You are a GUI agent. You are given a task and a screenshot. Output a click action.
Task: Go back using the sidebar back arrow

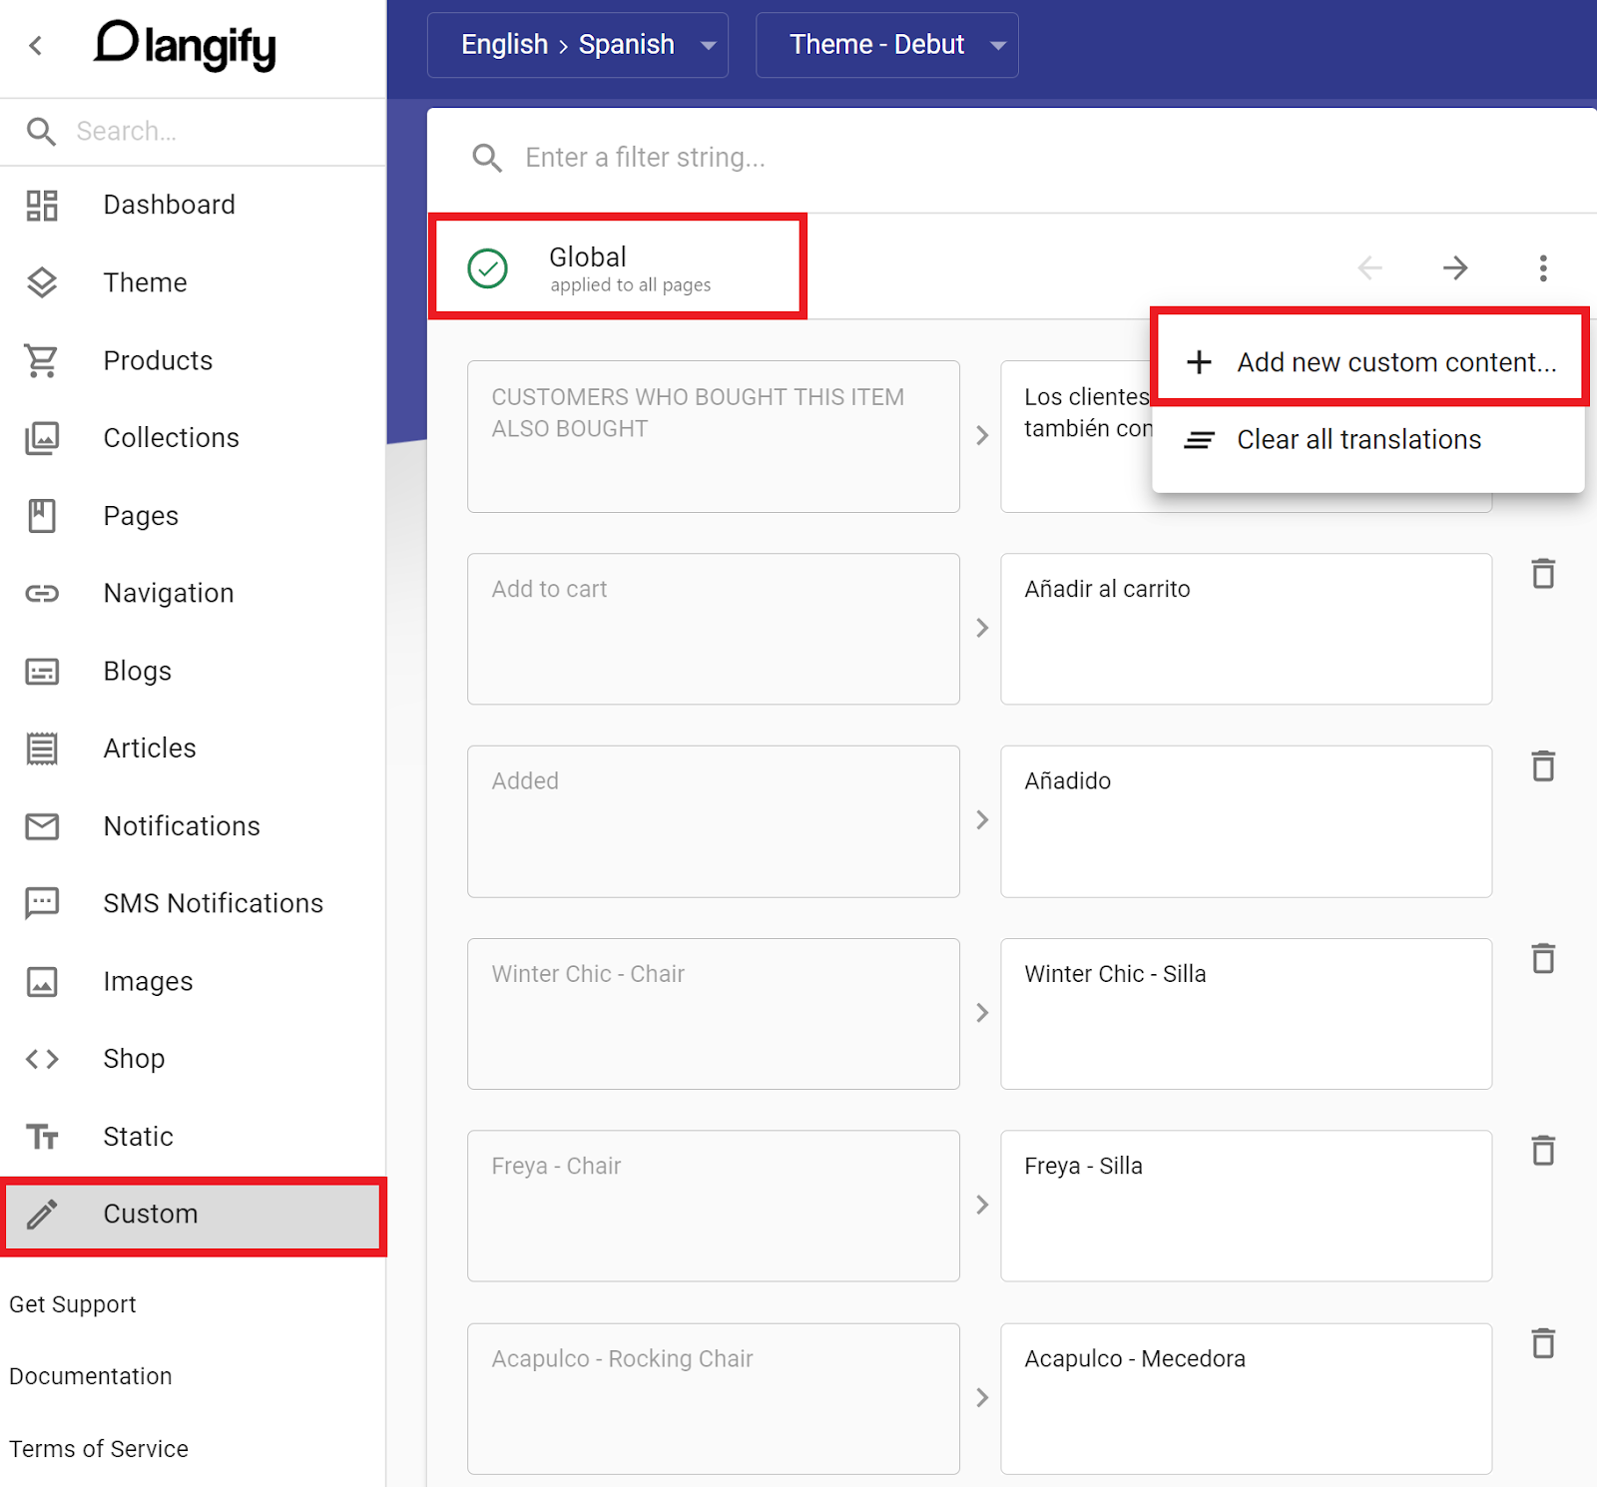(x=36, y=45)
